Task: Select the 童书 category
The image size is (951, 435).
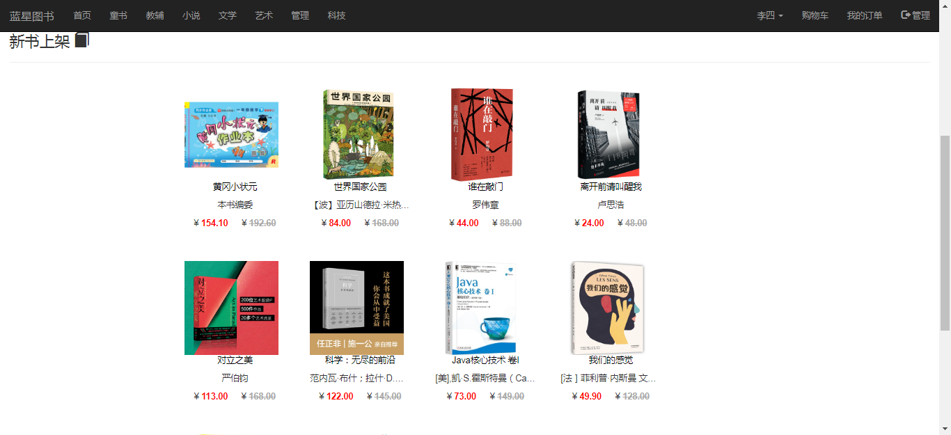Action: pos(118,15)
